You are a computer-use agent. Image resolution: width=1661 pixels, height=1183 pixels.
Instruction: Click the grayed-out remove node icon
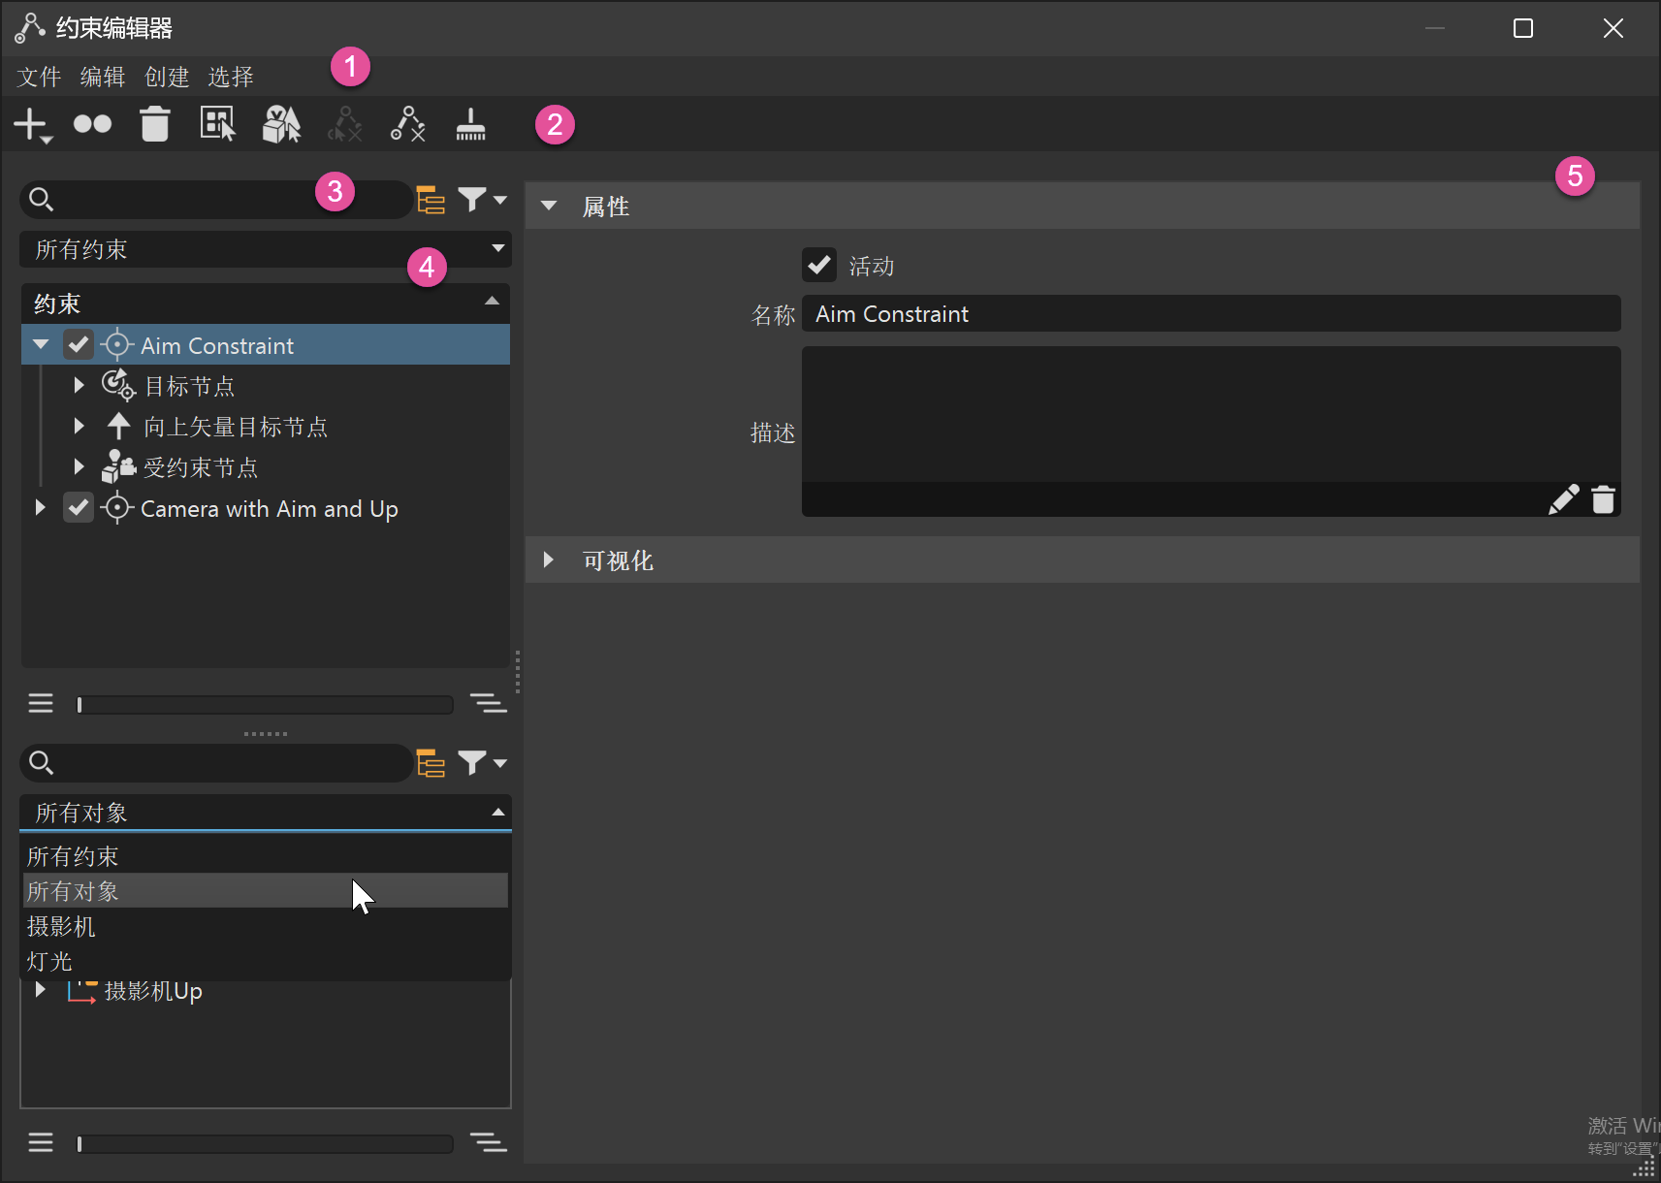[x=345, y=124]
